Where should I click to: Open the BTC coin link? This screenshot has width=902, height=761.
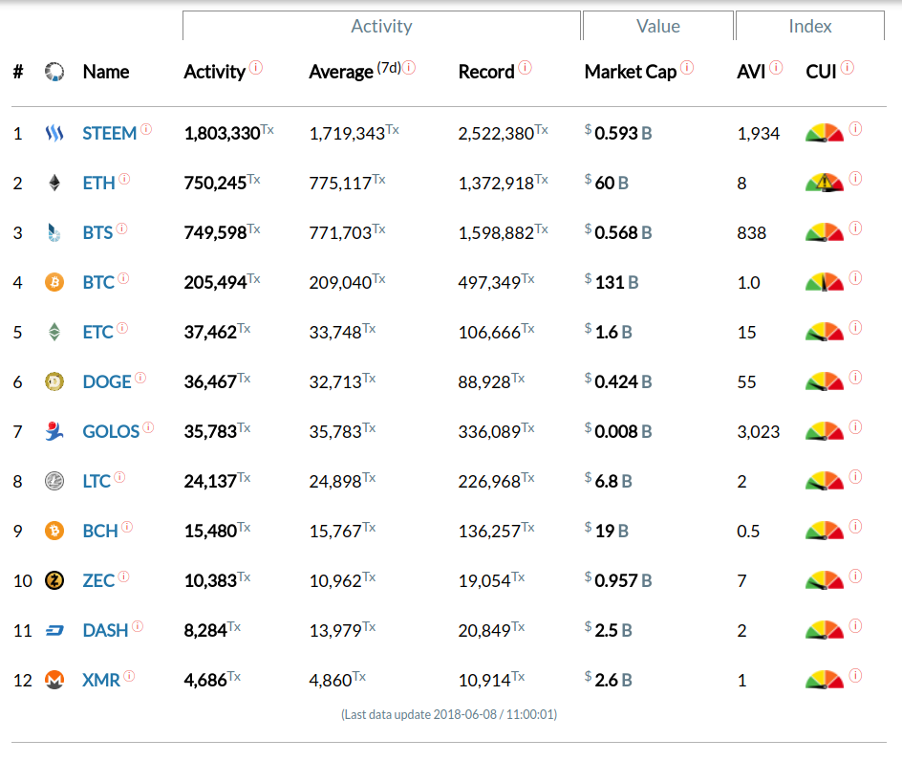(x=98, y=282)
